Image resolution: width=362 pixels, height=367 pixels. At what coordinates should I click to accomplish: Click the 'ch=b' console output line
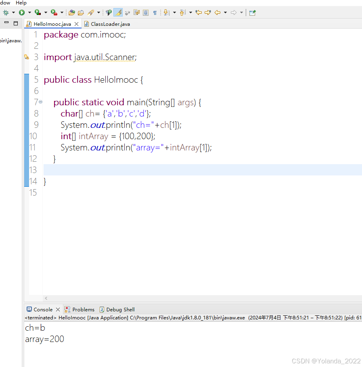(x=35, y=328)
